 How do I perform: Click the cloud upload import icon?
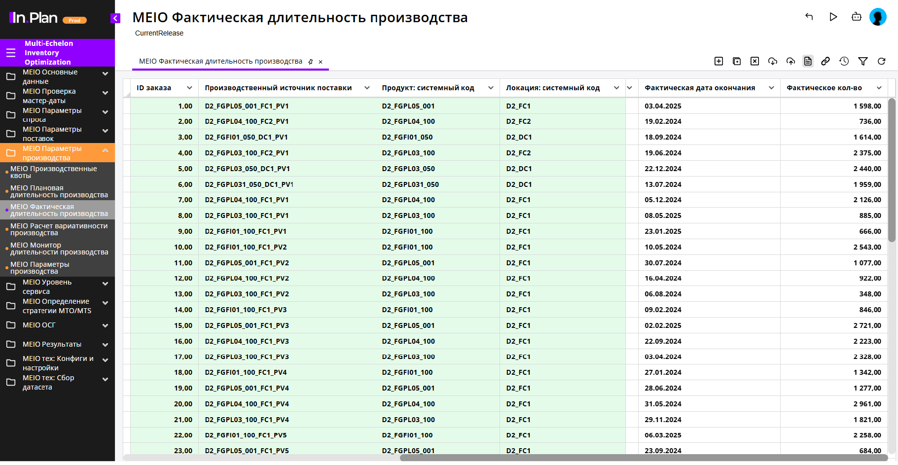[790, 61]
